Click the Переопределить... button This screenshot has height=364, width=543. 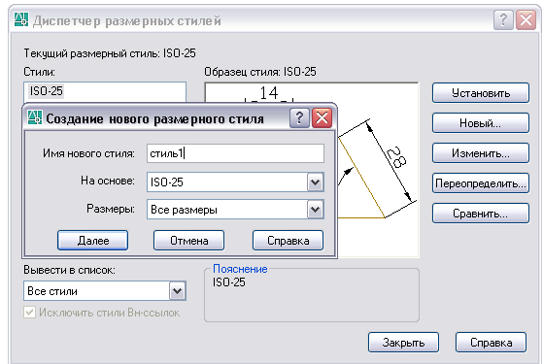[481, 183]
